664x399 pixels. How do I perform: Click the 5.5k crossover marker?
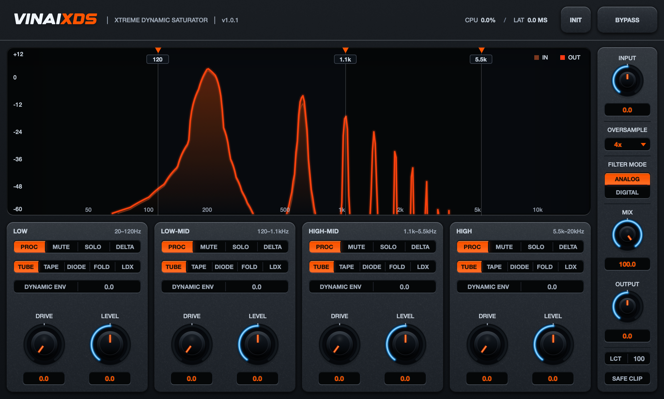481,59
